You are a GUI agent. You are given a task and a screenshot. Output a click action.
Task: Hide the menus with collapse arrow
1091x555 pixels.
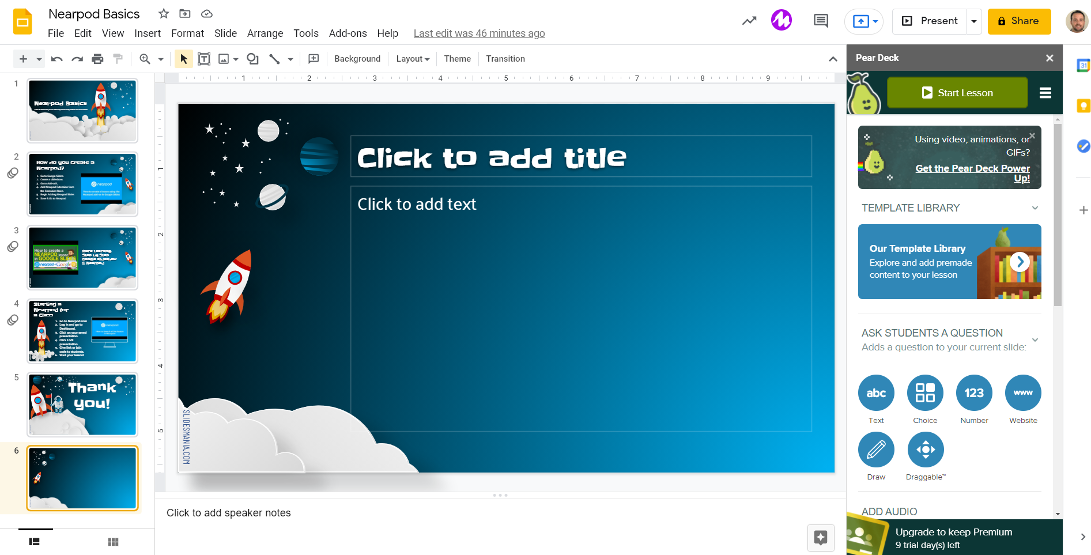click(833, 59)
